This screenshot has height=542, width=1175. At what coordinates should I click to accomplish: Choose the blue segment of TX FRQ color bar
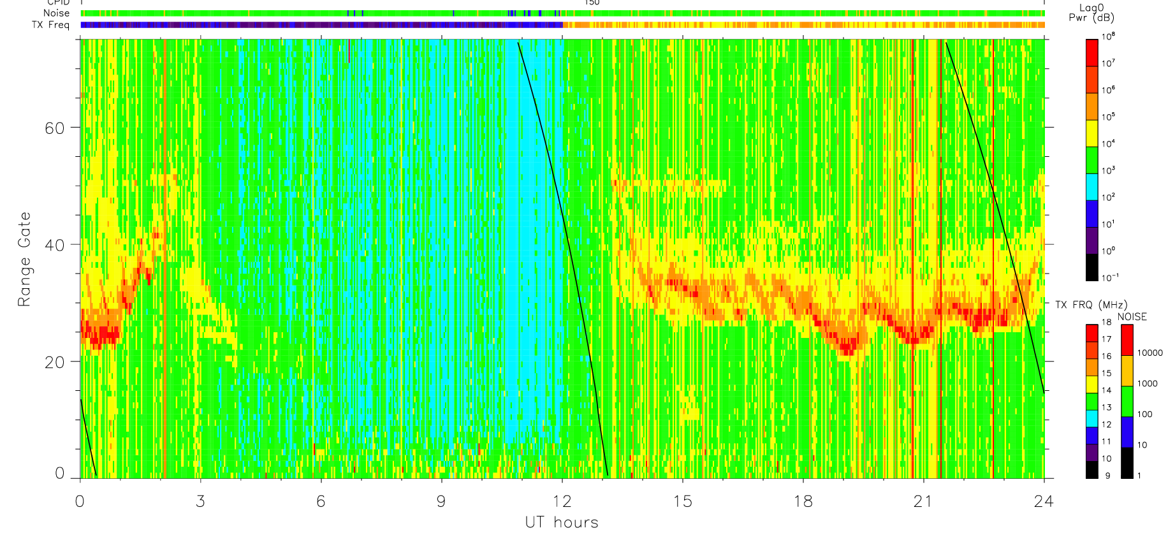coord(1091,436)
